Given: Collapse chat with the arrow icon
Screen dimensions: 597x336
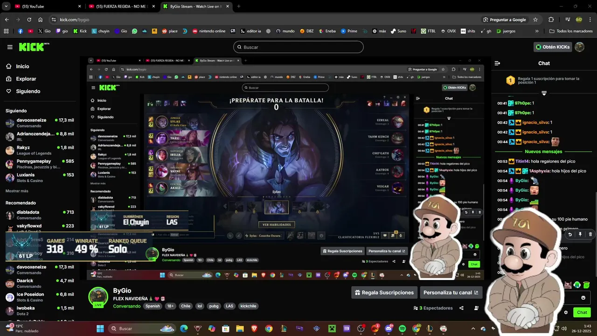Looking at the screenshot, I should pyautogui.click(x=497, y=63).
